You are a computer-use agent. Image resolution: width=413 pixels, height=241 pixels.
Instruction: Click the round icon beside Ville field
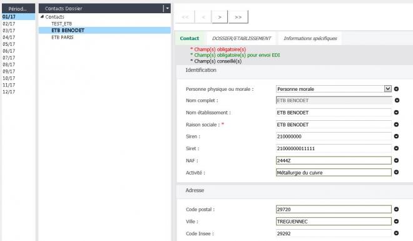[396, 221]
